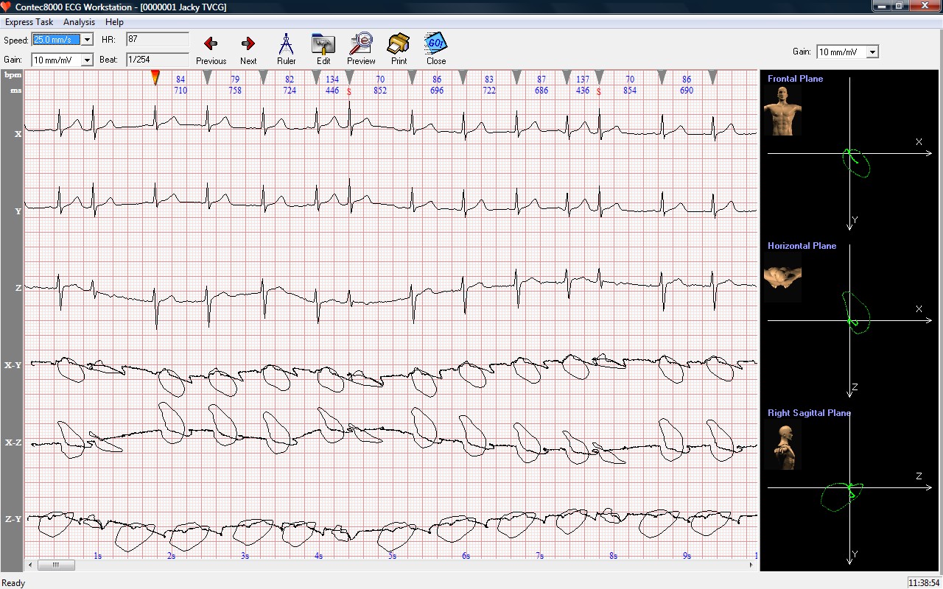Viewport: 943px width, 589px height.
Task: Open the right panel Gain dropdown
Action: 872,52
